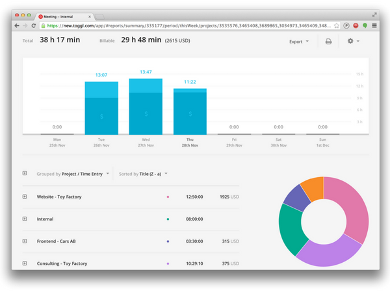This screenshot has width=390, height=292.
Task: Expand all groups with top plus icon
Action: click(25, 173)
